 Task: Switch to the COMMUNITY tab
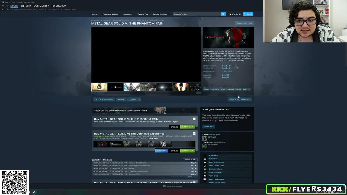(41, 6)
